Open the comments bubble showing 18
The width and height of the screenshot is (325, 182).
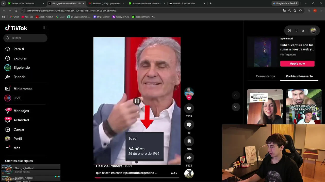coord(189,125)
